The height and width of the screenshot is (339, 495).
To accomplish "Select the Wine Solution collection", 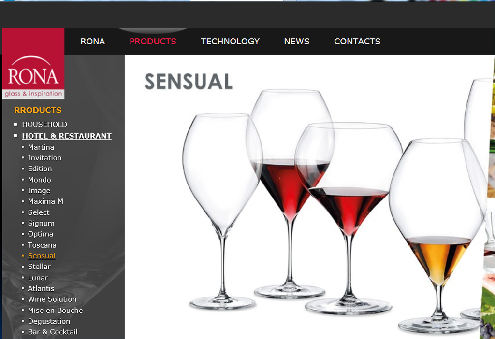I will tap(52, 299).
